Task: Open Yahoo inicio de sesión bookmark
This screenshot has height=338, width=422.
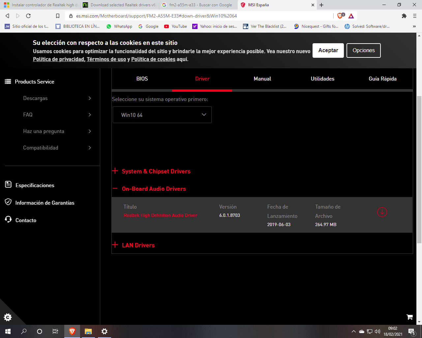Action: [x=215, y=26]
